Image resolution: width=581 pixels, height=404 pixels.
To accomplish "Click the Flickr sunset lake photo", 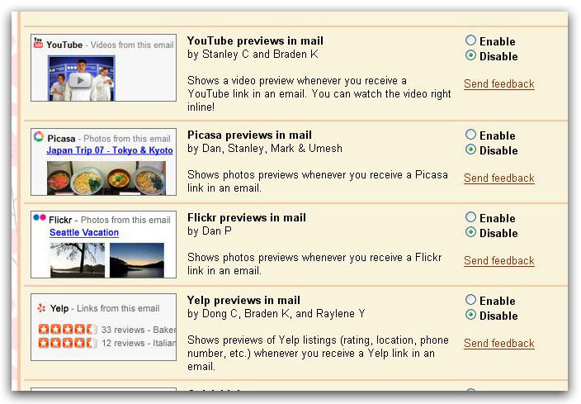I will coord(137,260).
